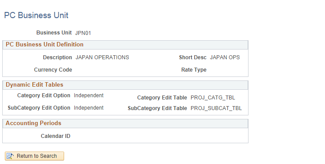Click the Return to Search magnifier icon
Screen dimensions: 325x164
10,156
